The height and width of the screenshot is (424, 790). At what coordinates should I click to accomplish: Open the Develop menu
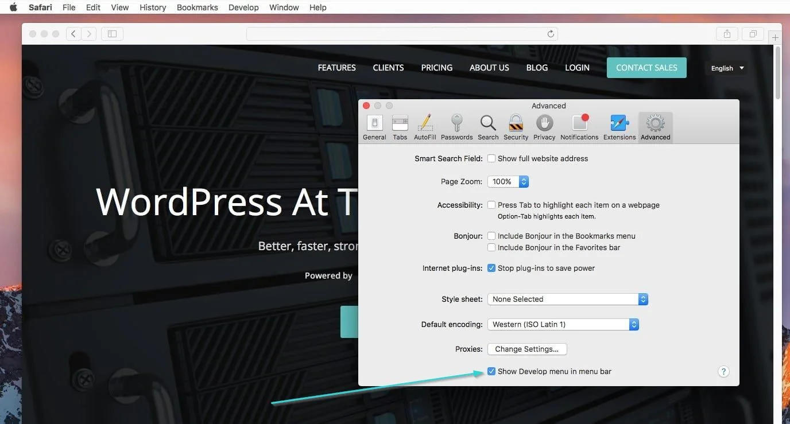pos(243,7)
